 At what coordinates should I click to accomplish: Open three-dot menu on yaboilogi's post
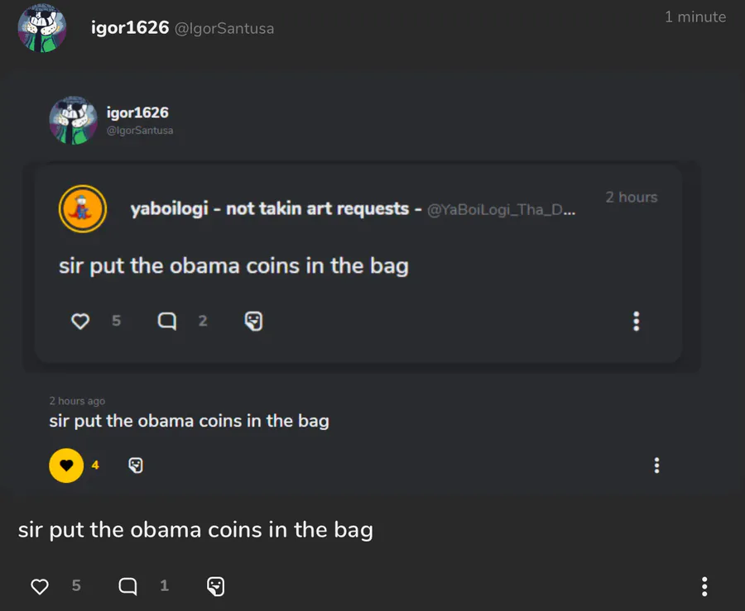pos(637,321)
